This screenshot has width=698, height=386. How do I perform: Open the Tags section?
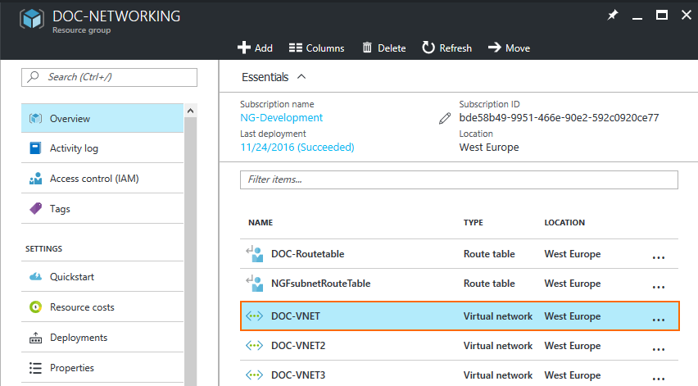[x=102, y=209]
